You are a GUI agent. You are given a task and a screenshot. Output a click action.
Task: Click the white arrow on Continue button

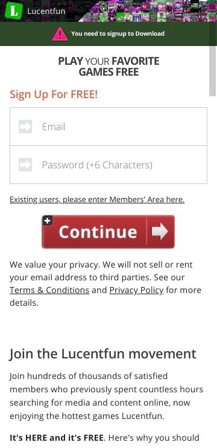[x=160, y=231]
